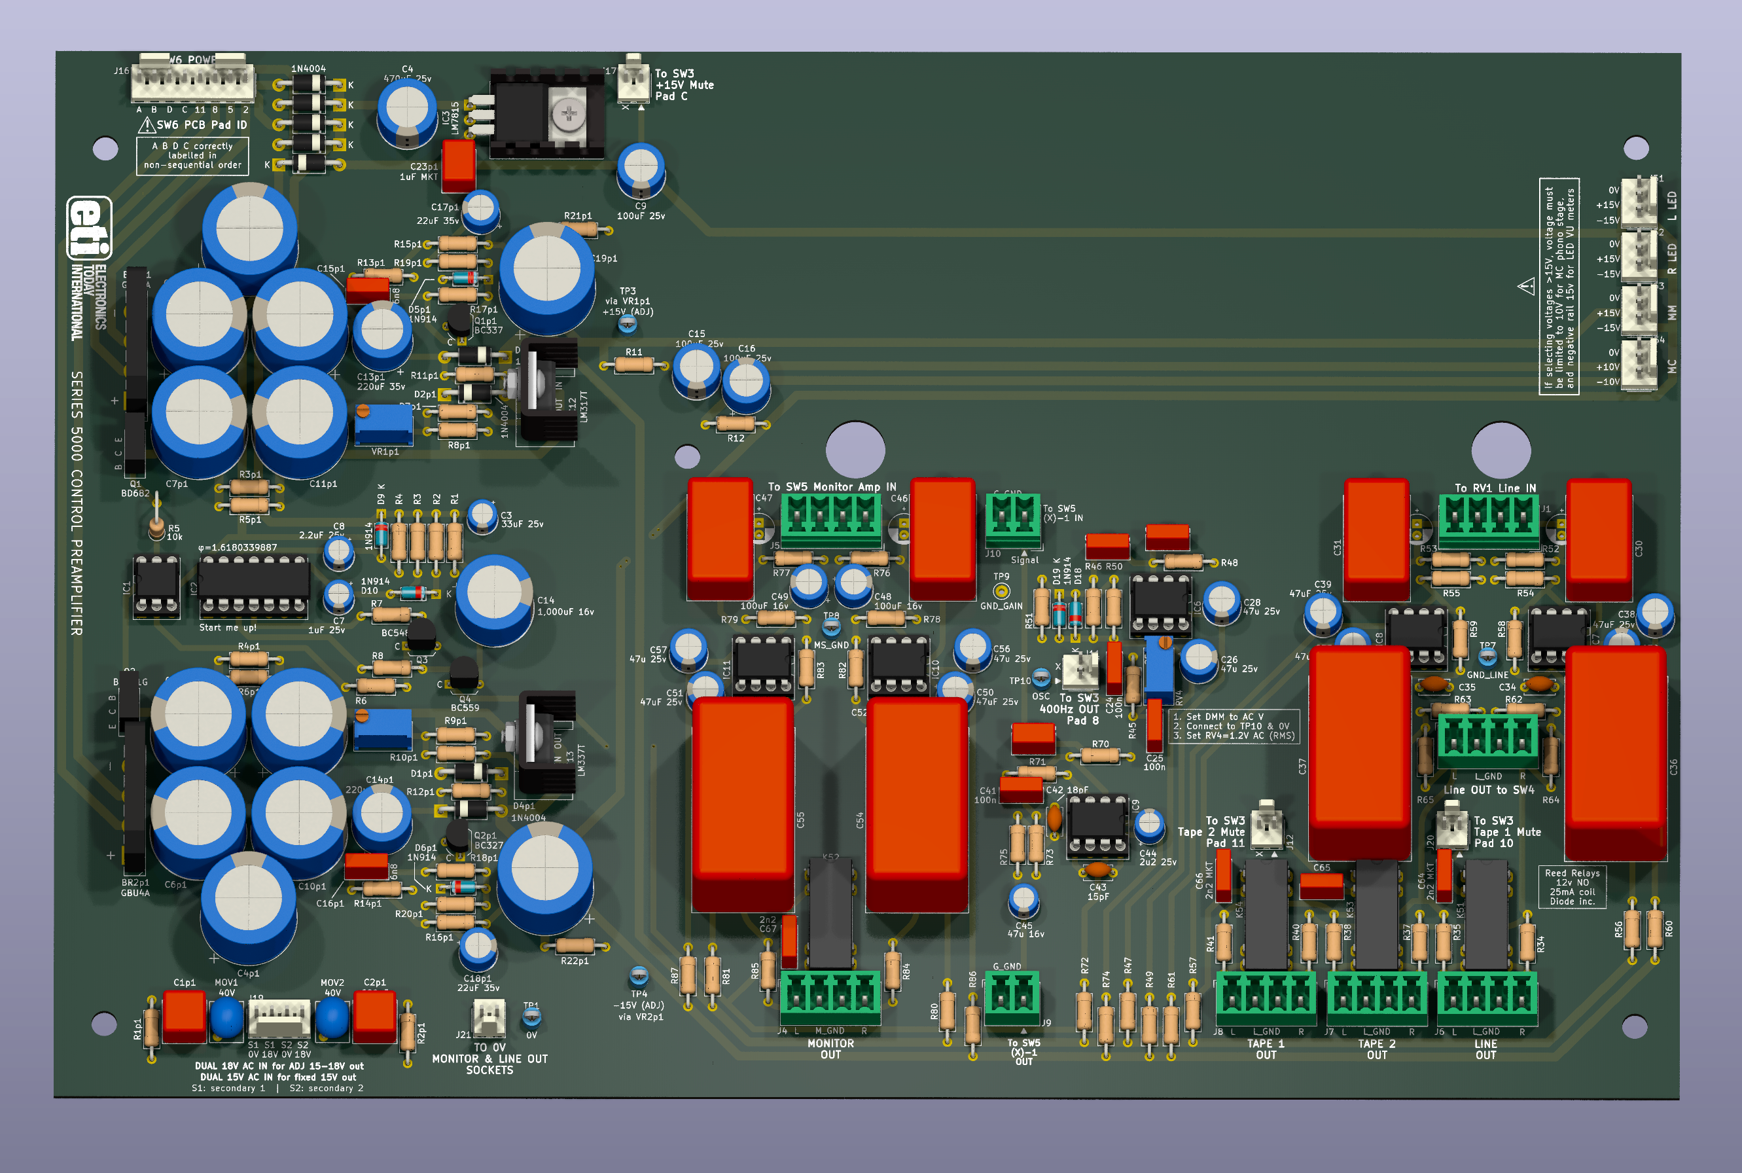This screenshot has height=1173, width=1742.
Task: Click the "SW6 PCB Pad ID" silkscreen label
Action: [x=201, y=125]
